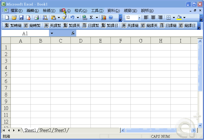Click the 簡譯日 translation button
Screen dimensions: 204x140
(x=187, y=25)
